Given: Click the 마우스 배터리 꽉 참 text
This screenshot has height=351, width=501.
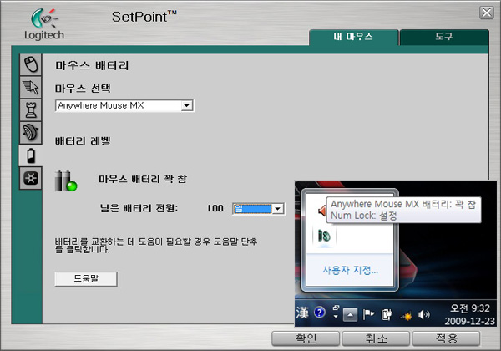Looking at the screenshot, I should (143, 179).
